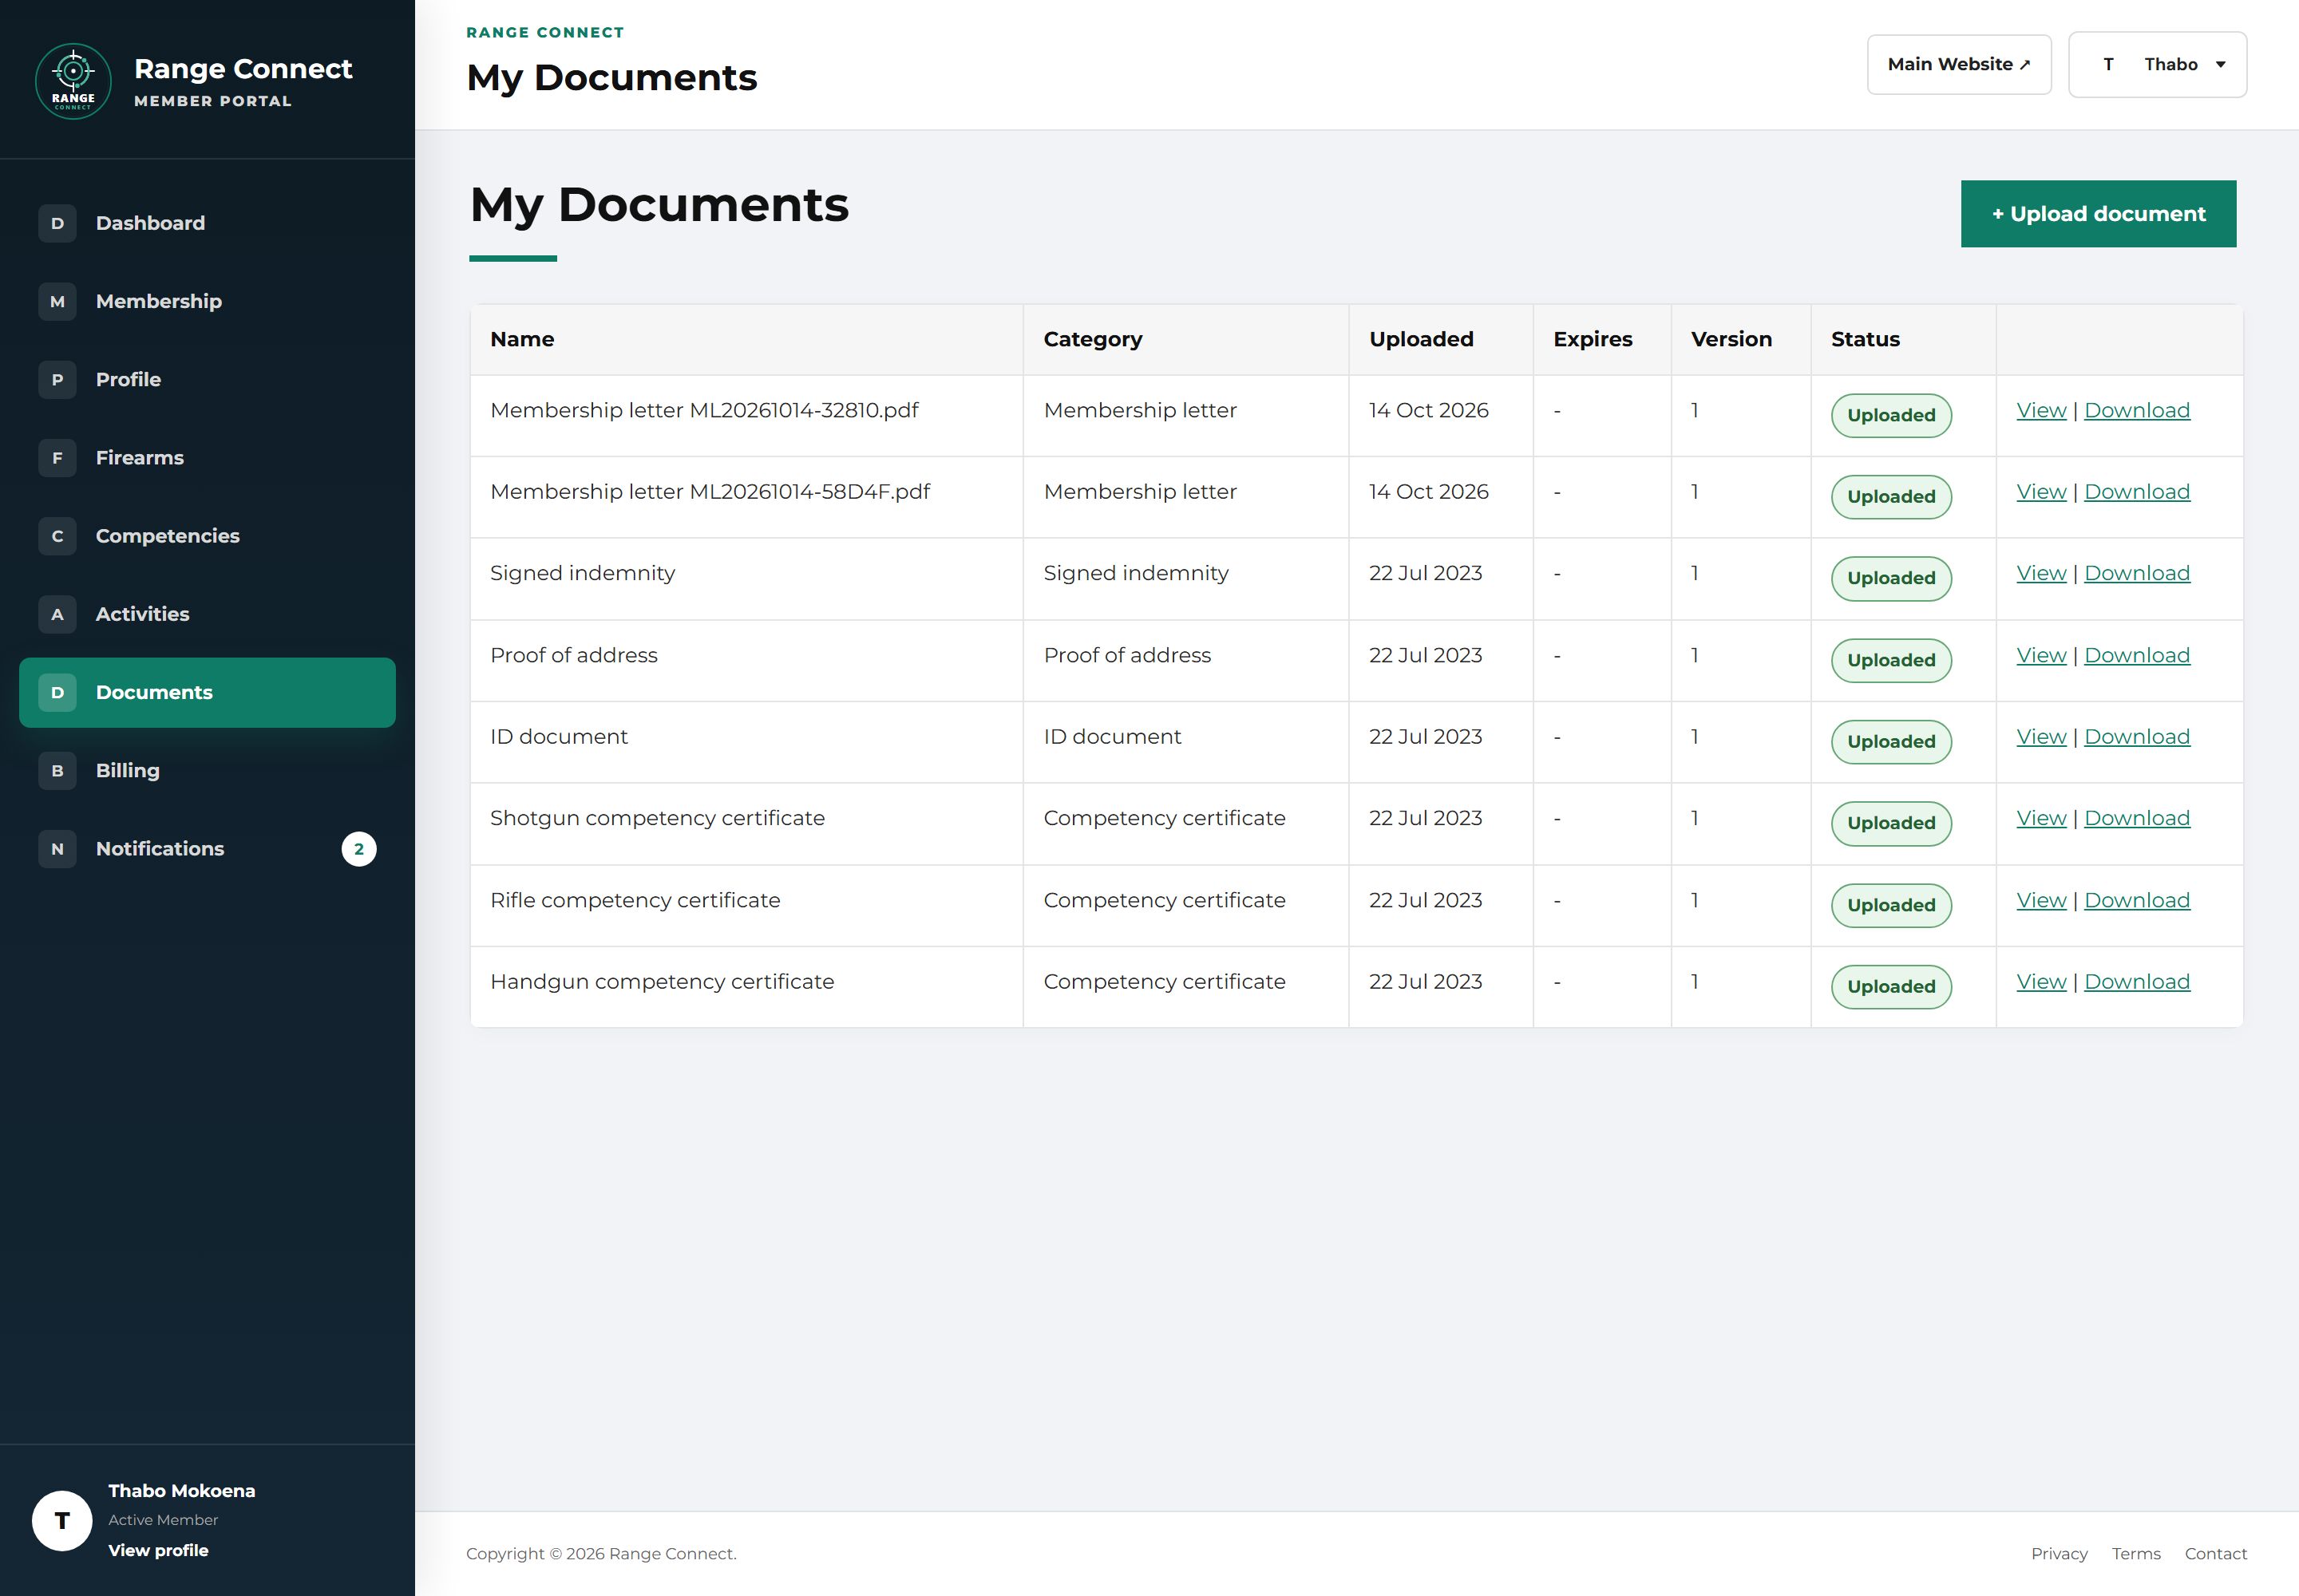This screenshot has height=1596, width=2299.
Task: Click the Terms footer link
Action: coord(2136,1554)
